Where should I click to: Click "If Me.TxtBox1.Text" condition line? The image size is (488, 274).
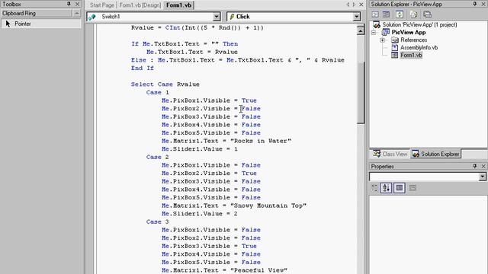tap(185, 44)
